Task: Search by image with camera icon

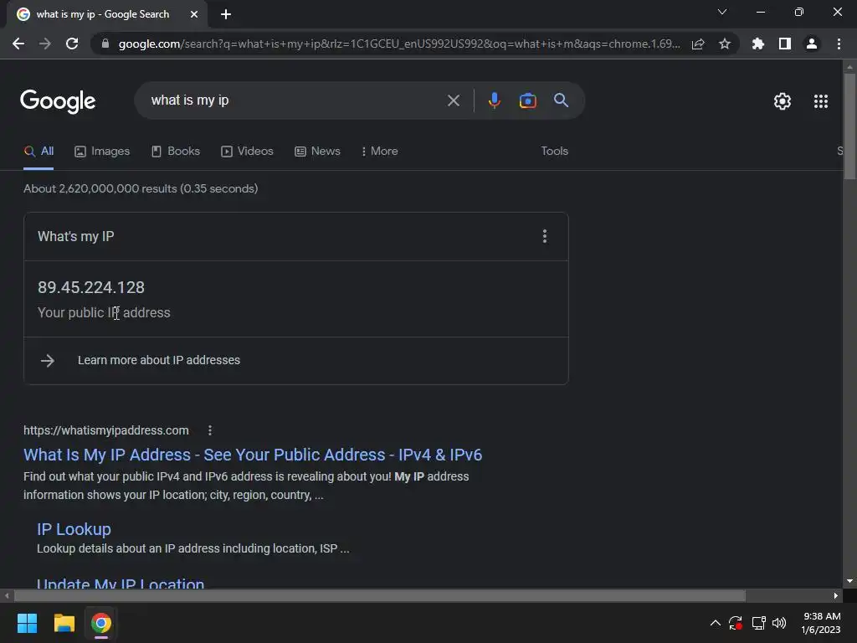Action: point(527,100)
